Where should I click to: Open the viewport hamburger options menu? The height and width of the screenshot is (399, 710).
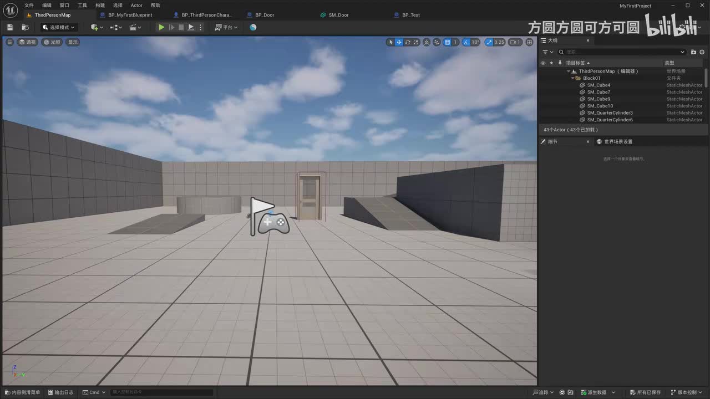click(x=9, y=42)
